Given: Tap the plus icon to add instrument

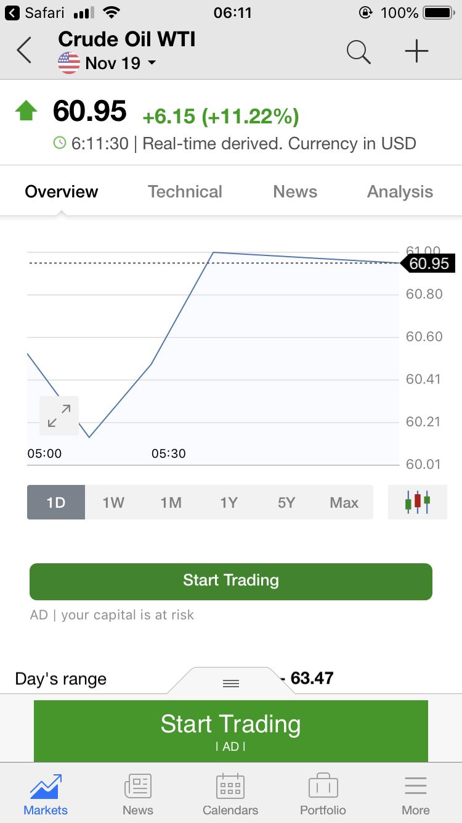Looking at the screenshot, I should pyautogui.click(x=416, y=51).
